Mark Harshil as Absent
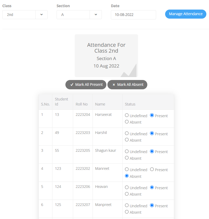209x219 pixels. pyautogui.click(x=127, y=140)
